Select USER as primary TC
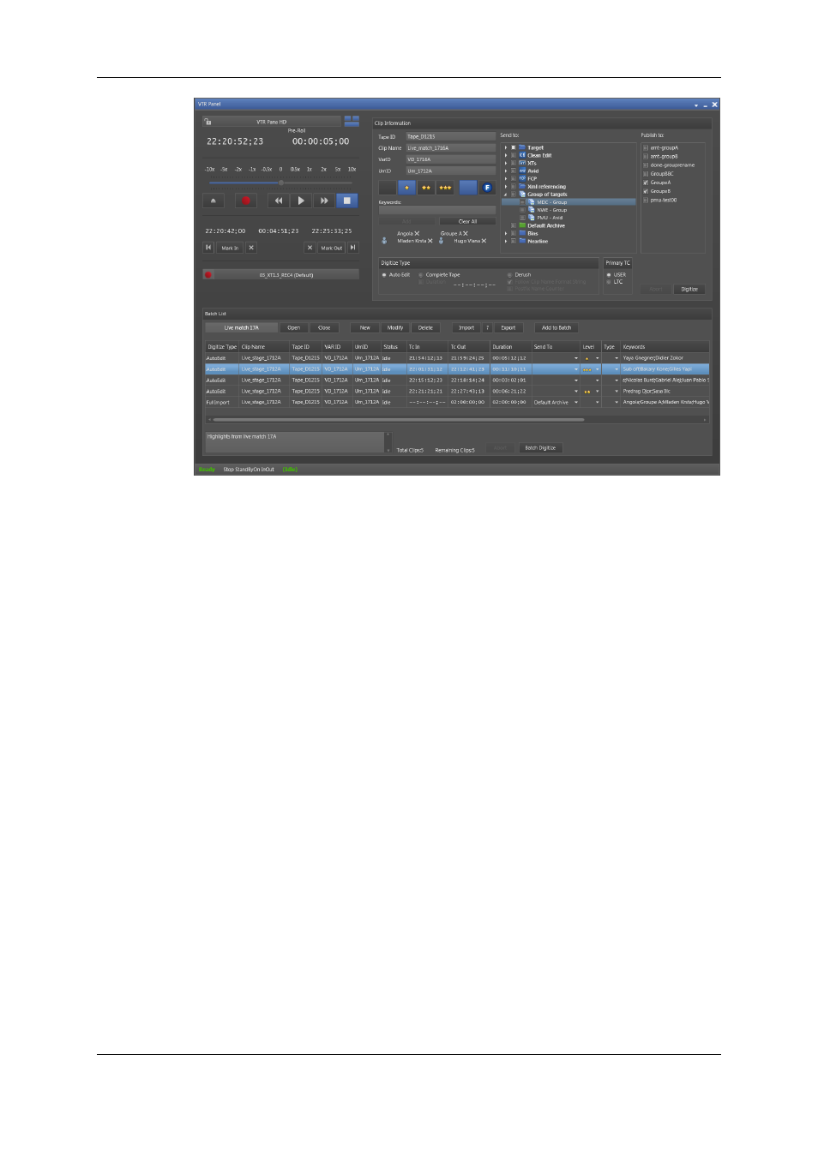The height and width of the screenshot is (1156, 818). click(x=609, y=275)
